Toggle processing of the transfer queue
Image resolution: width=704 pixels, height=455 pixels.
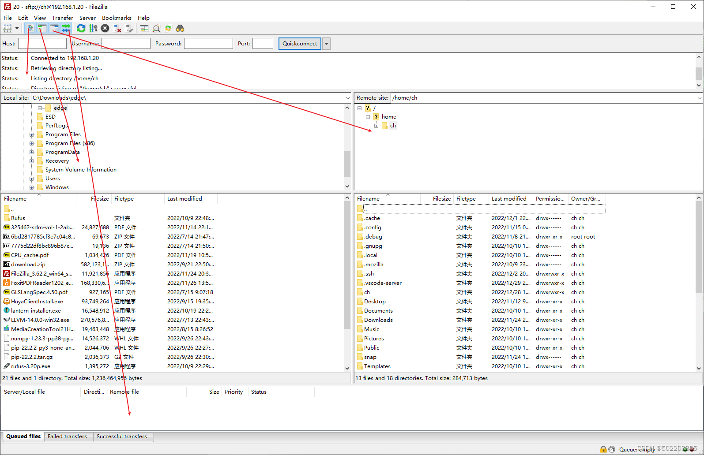[x=93, y=28]
